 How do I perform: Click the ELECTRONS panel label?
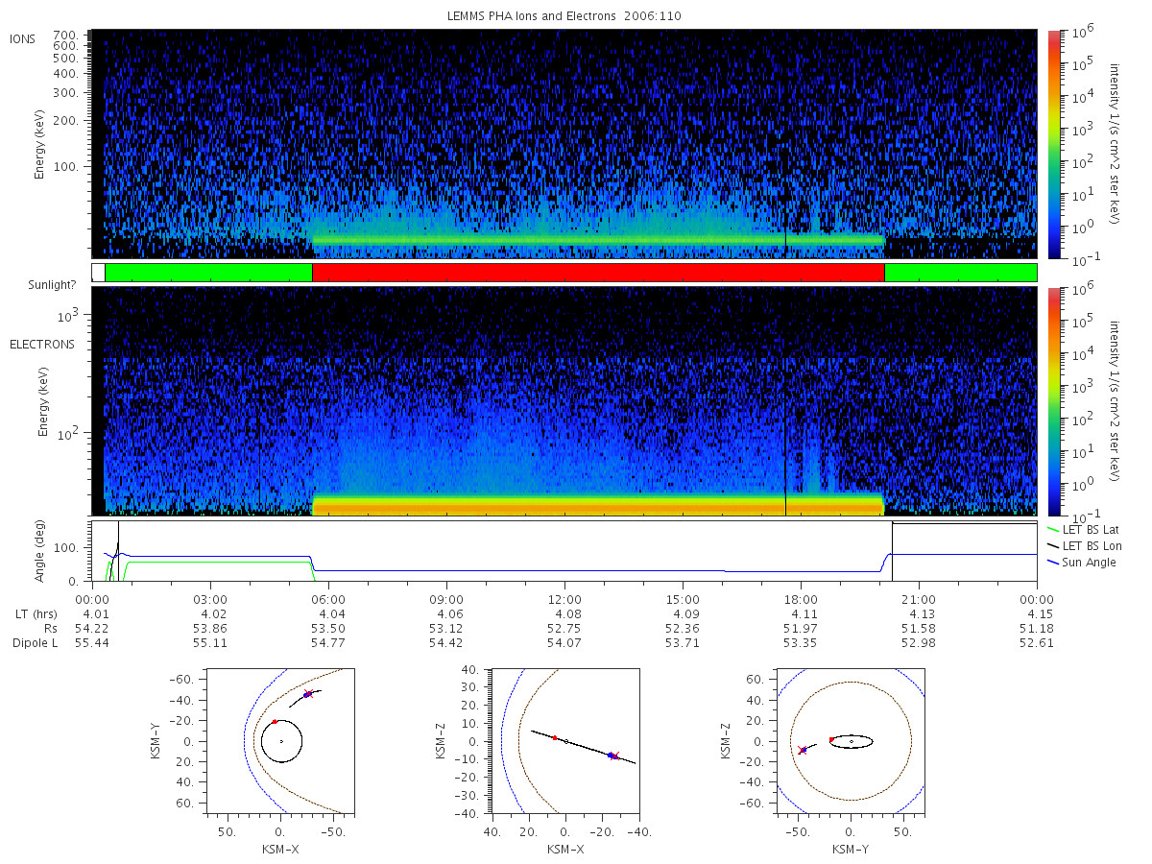[x=41, y=344]
